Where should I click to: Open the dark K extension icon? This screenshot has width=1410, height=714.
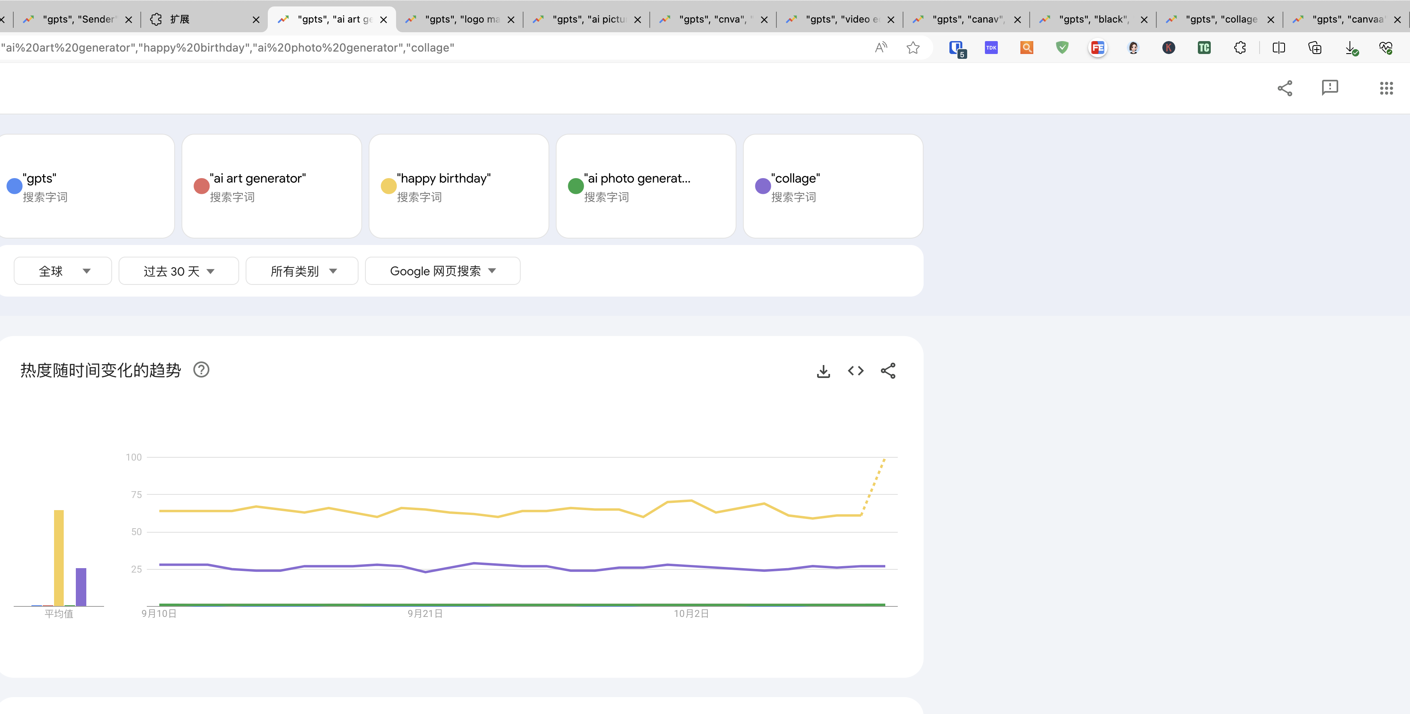tap(1169, 48)
